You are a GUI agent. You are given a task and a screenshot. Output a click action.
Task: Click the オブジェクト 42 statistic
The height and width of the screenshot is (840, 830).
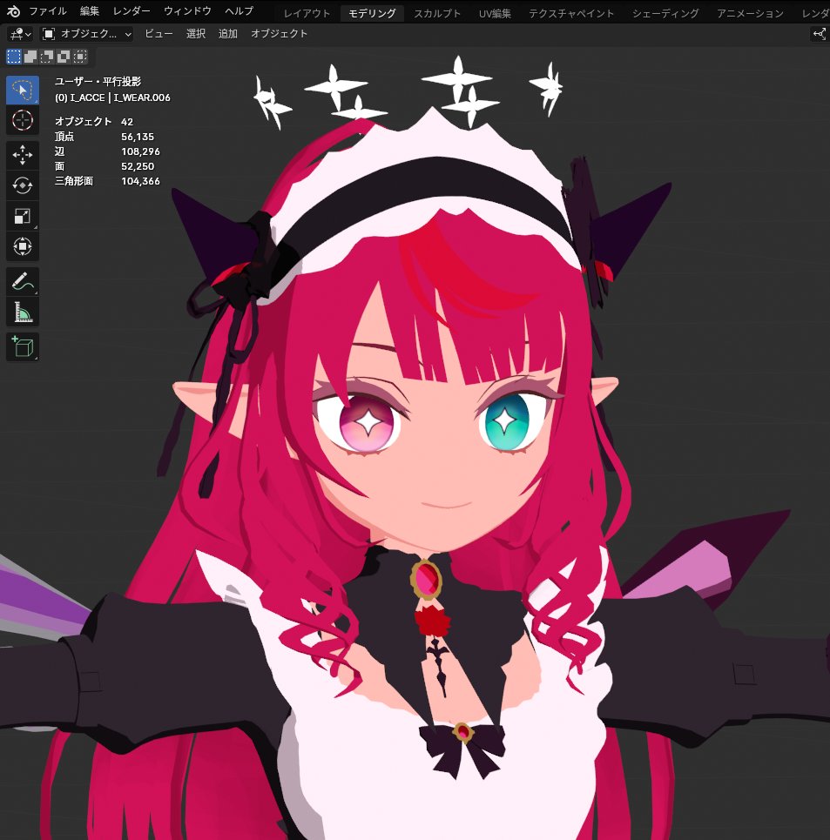pos(94,122)
